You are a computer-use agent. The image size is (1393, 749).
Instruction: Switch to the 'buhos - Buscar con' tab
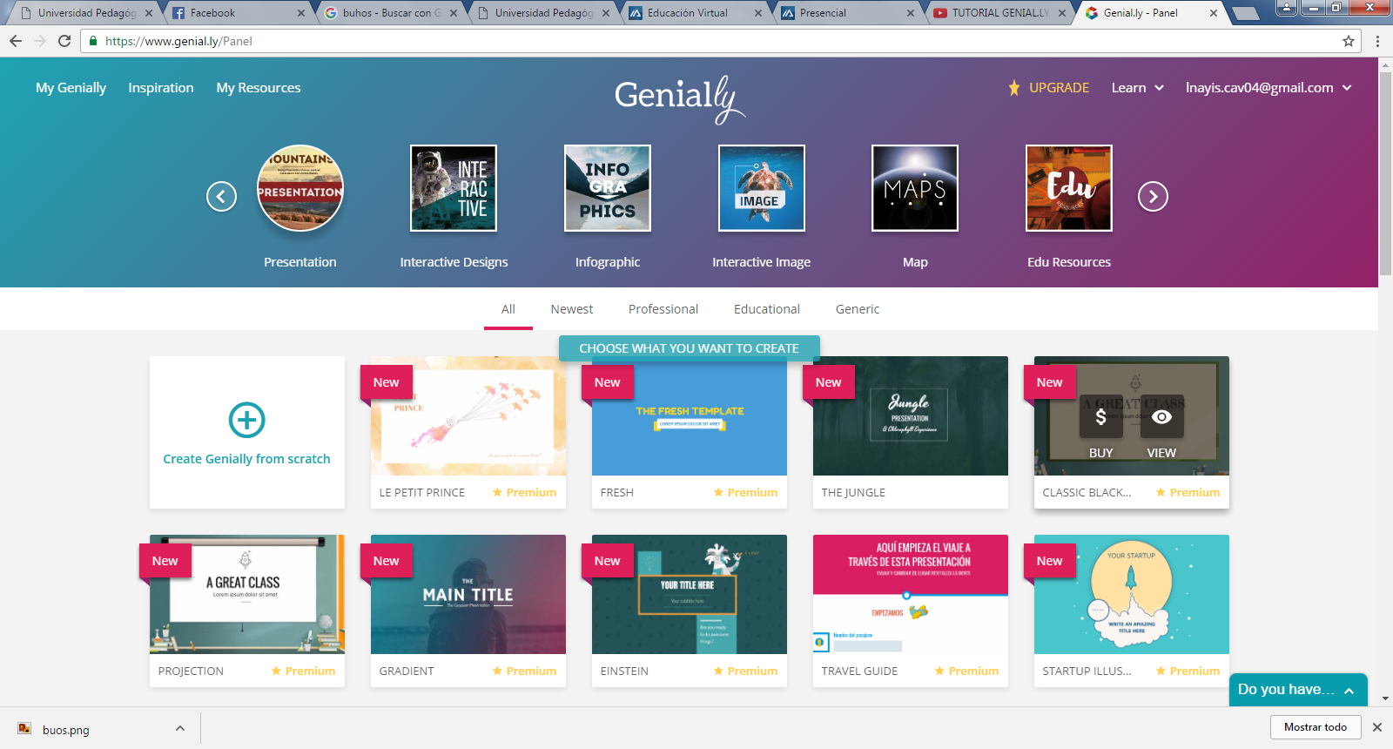[x=390, y=13]
